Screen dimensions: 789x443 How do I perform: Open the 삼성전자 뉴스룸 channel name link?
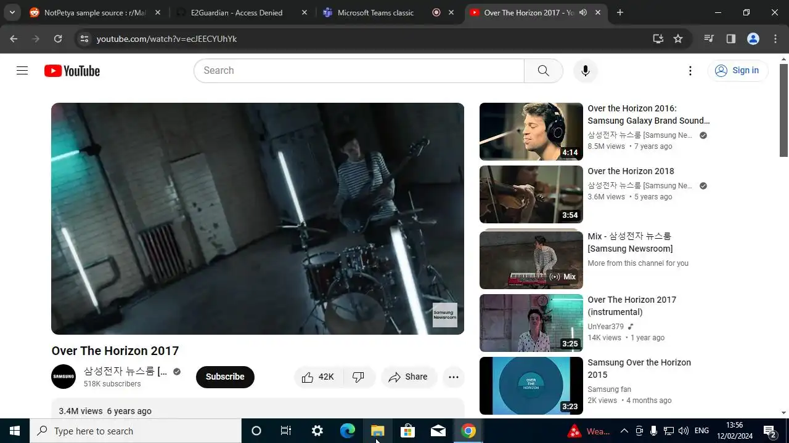point(125,371)
